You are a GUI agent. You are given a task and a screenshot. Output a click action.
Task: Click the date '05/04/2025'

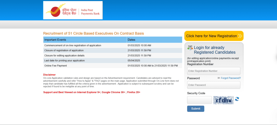pyautogui.click(x=134, y=60)
